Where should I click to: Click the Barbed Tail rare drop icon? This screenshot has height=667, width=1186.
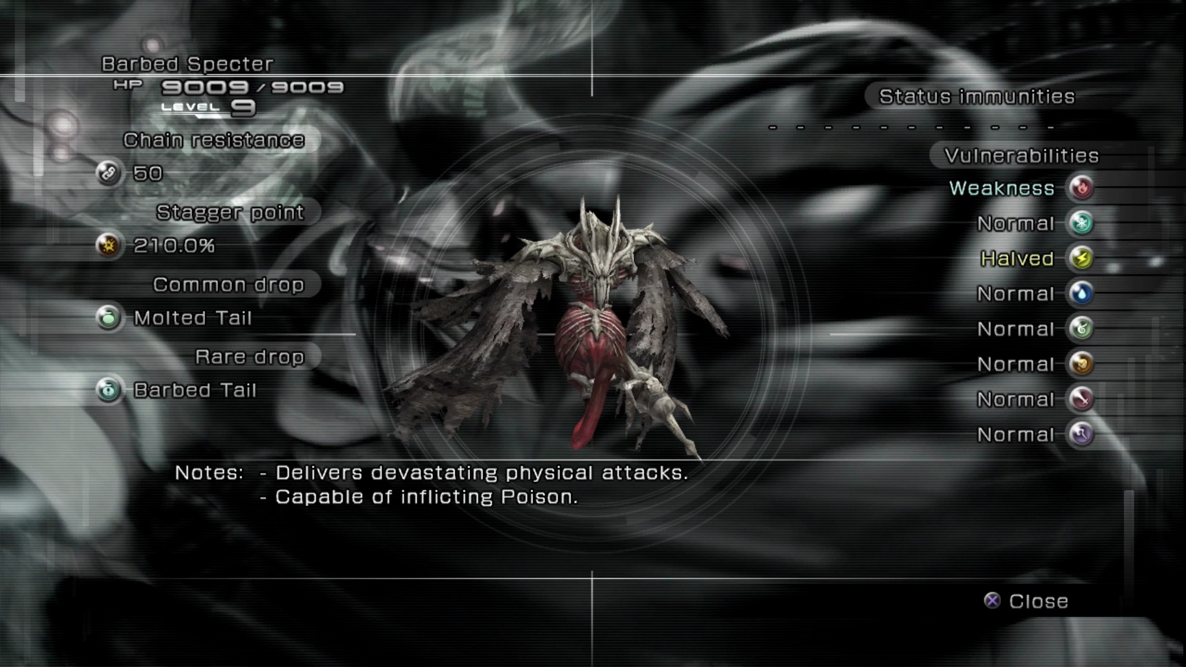pyautogui.click(x=113, y=390)
